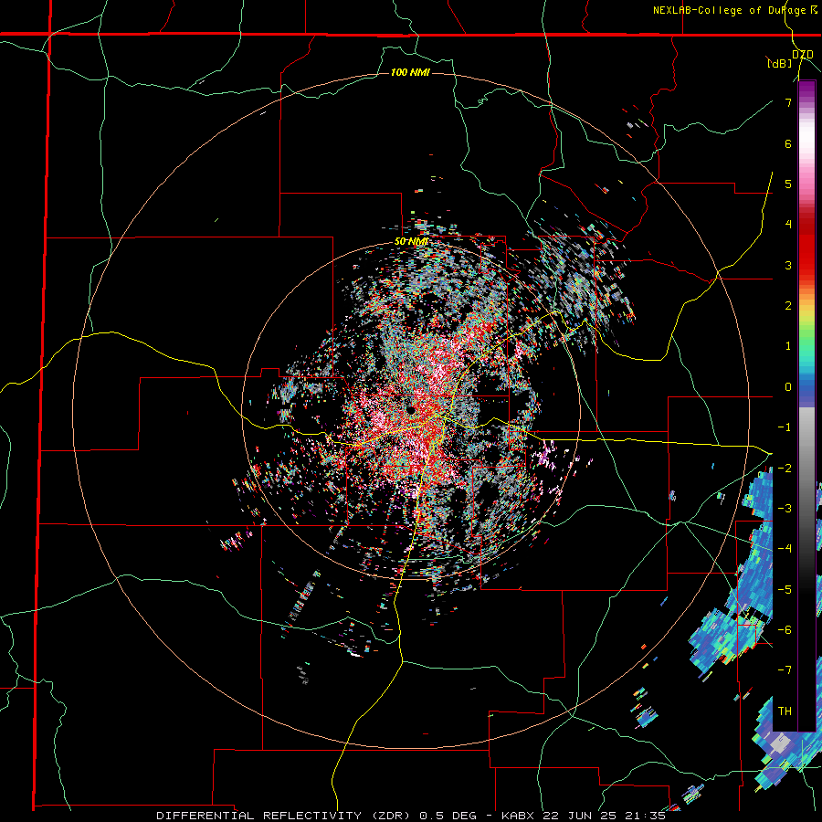The width and height of the screenshot is (822, 822).
Task: Click the ZDR color scale bar
Action: click(806, 406)
